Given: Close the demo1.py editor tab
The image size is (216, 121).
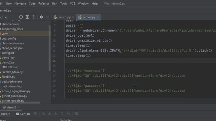Looking at the screenshot, I should tap(73, 17).
